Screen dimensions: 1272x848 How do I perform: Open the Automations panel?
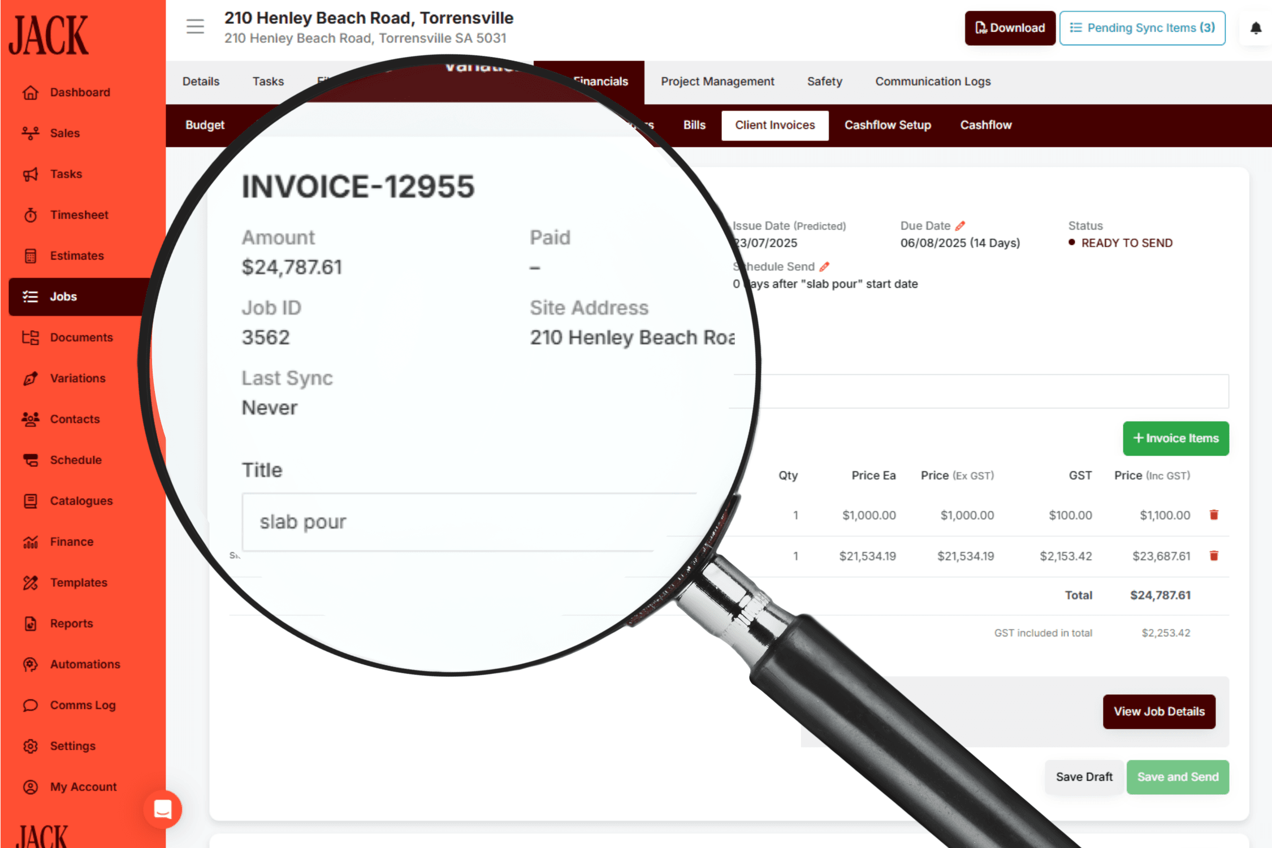click(85, 664)
